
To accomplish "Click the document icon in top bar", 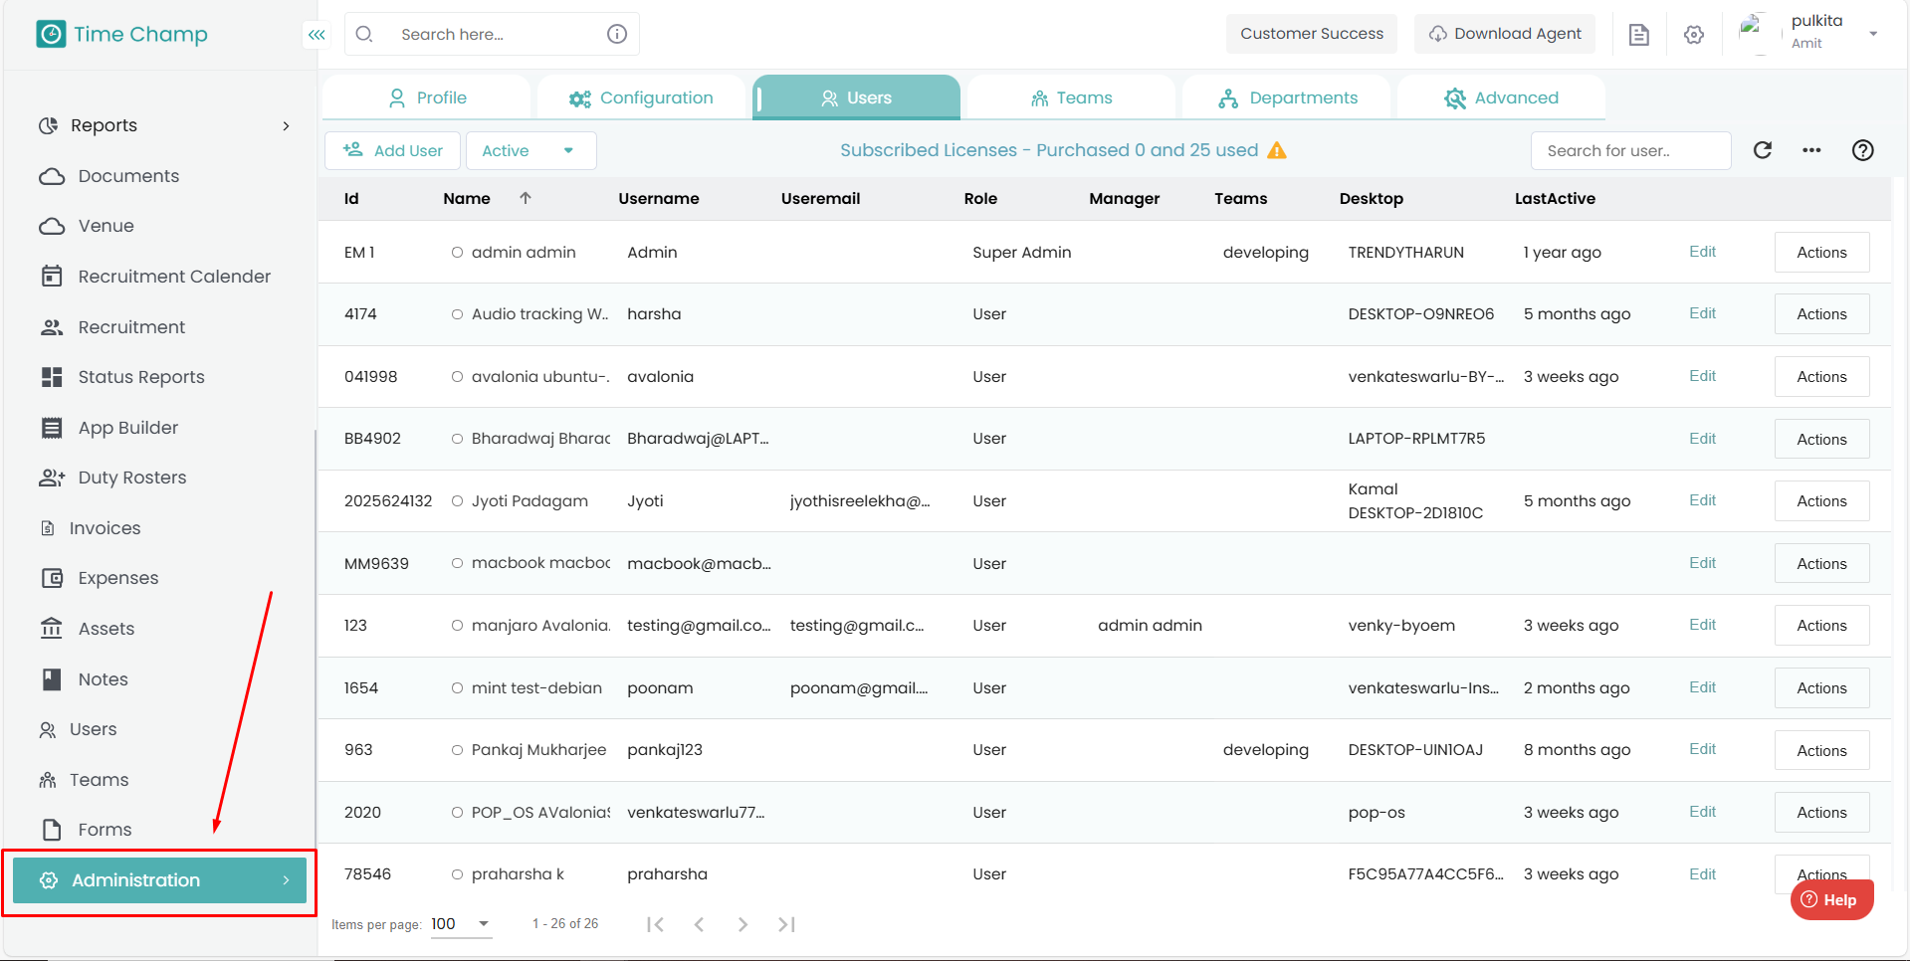I will 1638,35.
